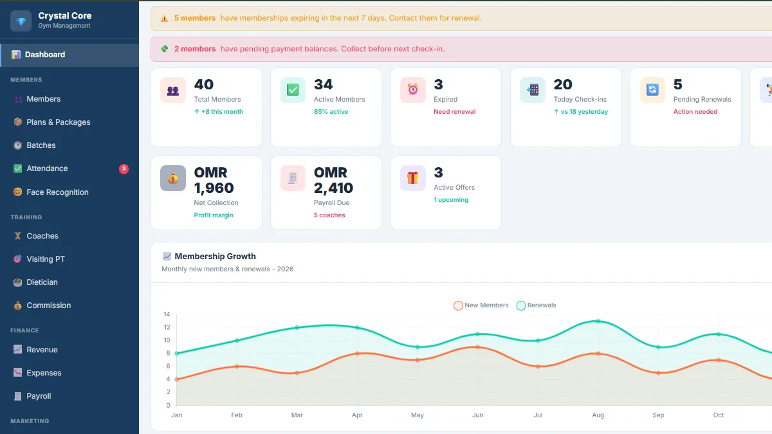This screenshot has height=434, width=772.
Task: Click "1 upcoming" under Active Offers
Action: [451, 200]
